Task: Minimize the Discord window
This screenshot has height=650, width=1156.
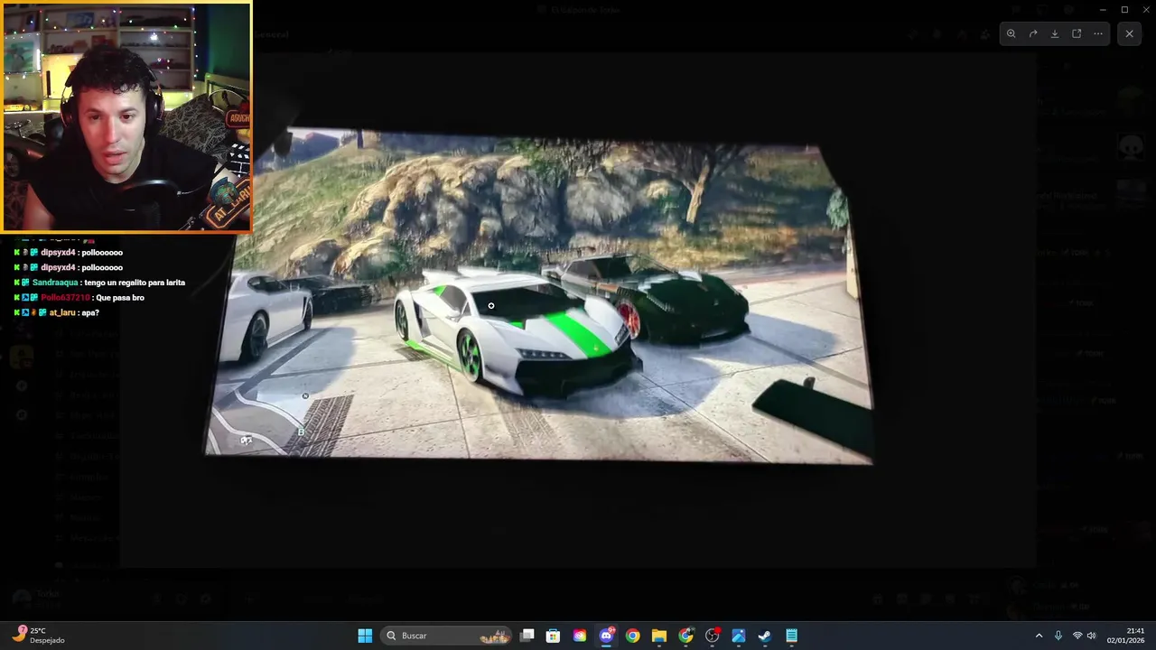Action: pyautogui.click(x=1102, y=9)
